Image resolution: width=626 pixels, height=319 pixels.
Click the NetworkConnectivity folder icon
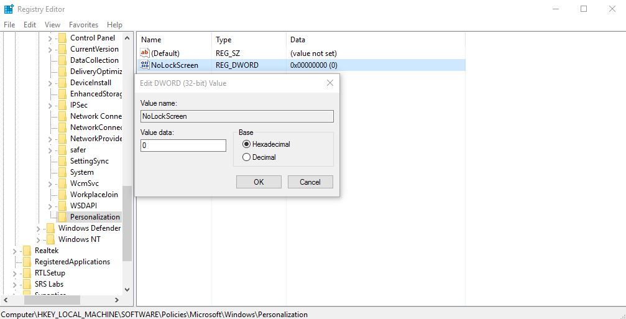pyautogui.click(x=62, y=127)
